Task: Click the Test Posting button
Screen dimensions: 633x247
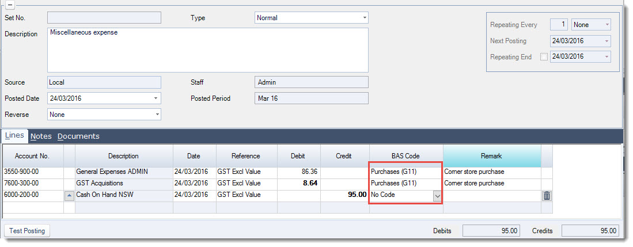Action: point(27,231)
